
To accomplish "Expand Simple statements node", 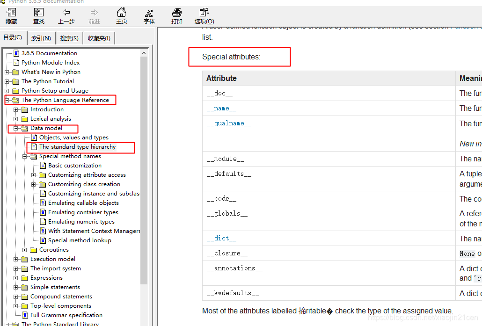I will coord(16,288).
